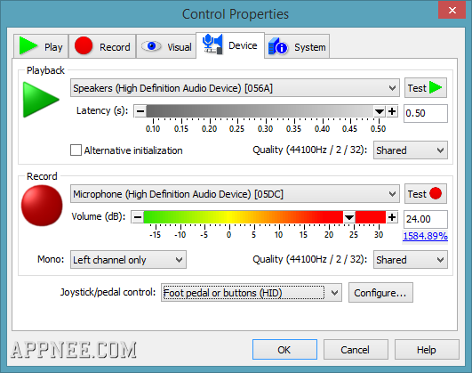Open the Microphone record device dropdown

click(x=235, y=194)
